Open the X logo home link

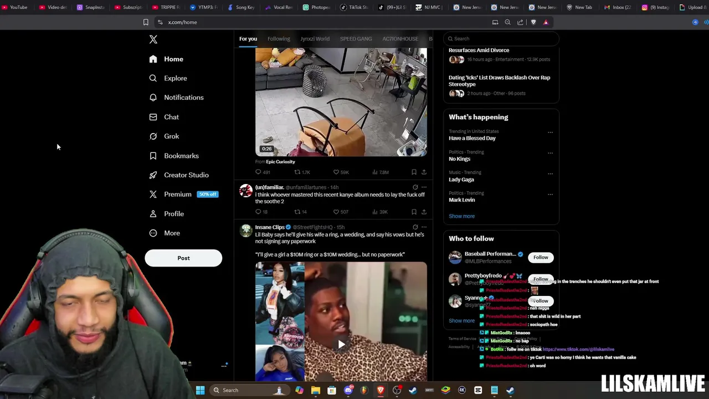coord(153,39)
